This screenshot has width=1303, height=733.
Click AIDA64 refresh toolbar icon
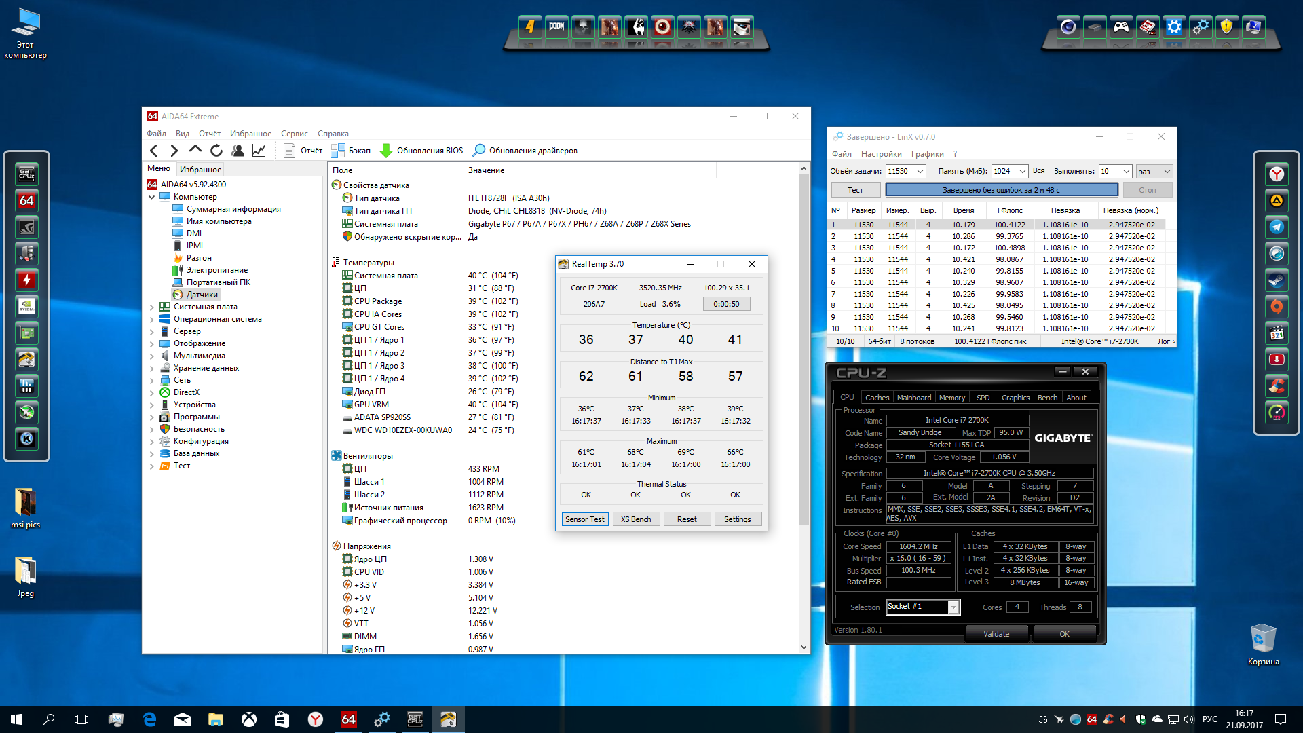216,151
